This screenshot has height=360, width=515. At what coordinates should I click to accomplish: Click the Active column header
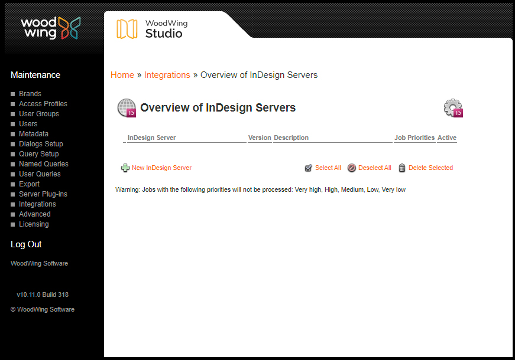447,138
